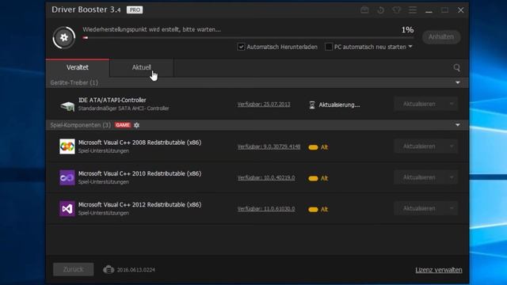Collapse the Spiel-Komponenten section arrow
507x285 pixels.
coord(458,125)
